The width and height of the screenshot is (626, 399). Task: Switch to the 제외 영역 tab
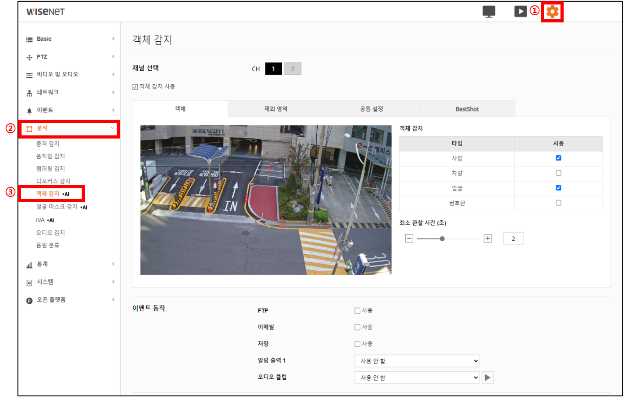(x=276, y=109)
